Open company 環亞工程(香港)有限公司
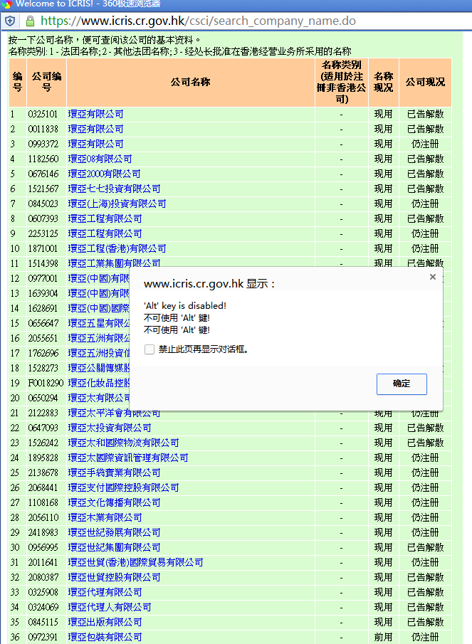The width and height of the screenshot is (472, 644). point(117,248)
